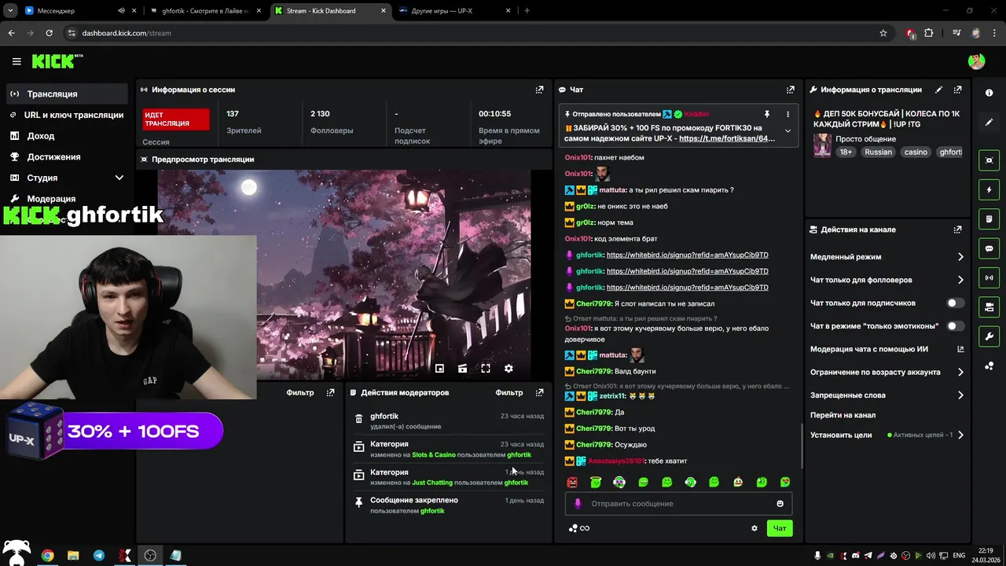Toggle the lightning bolt panel in right rail
Image resolution: width=1006 pixels, height=566 pixels.
989,189
